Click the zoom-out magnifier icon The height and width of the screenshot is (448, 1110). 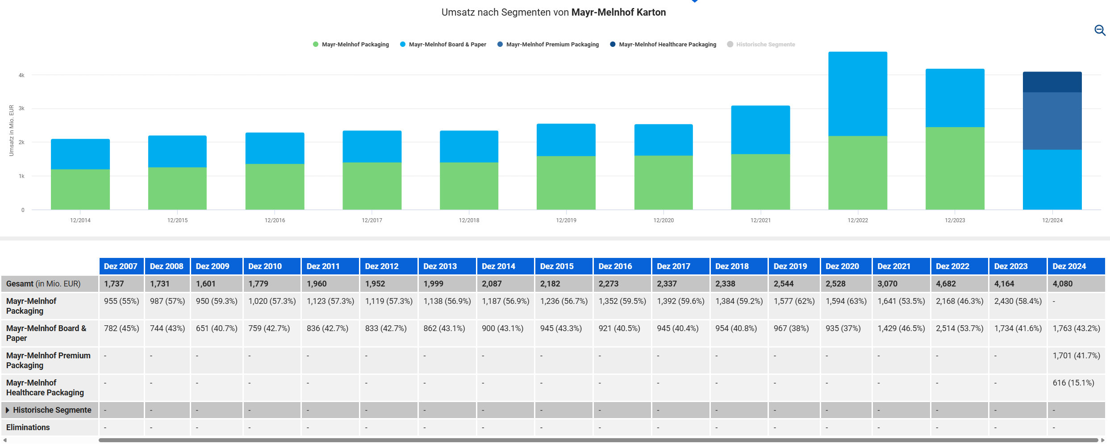[1100, 30]
